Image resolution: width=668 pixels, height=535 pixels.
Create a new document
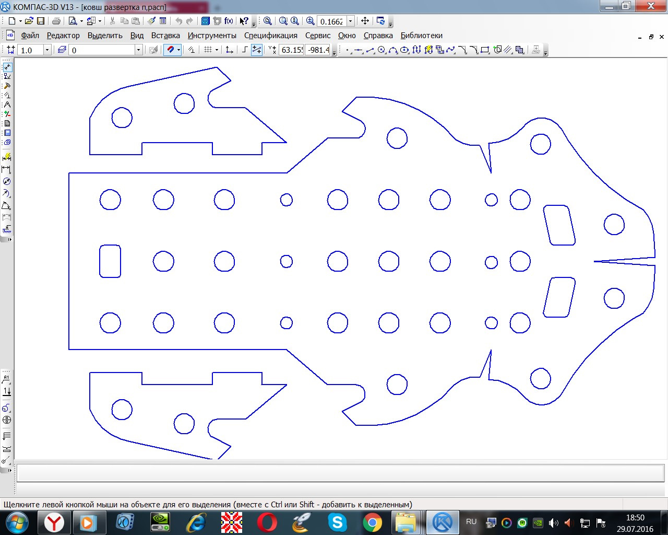click(11, 21)
